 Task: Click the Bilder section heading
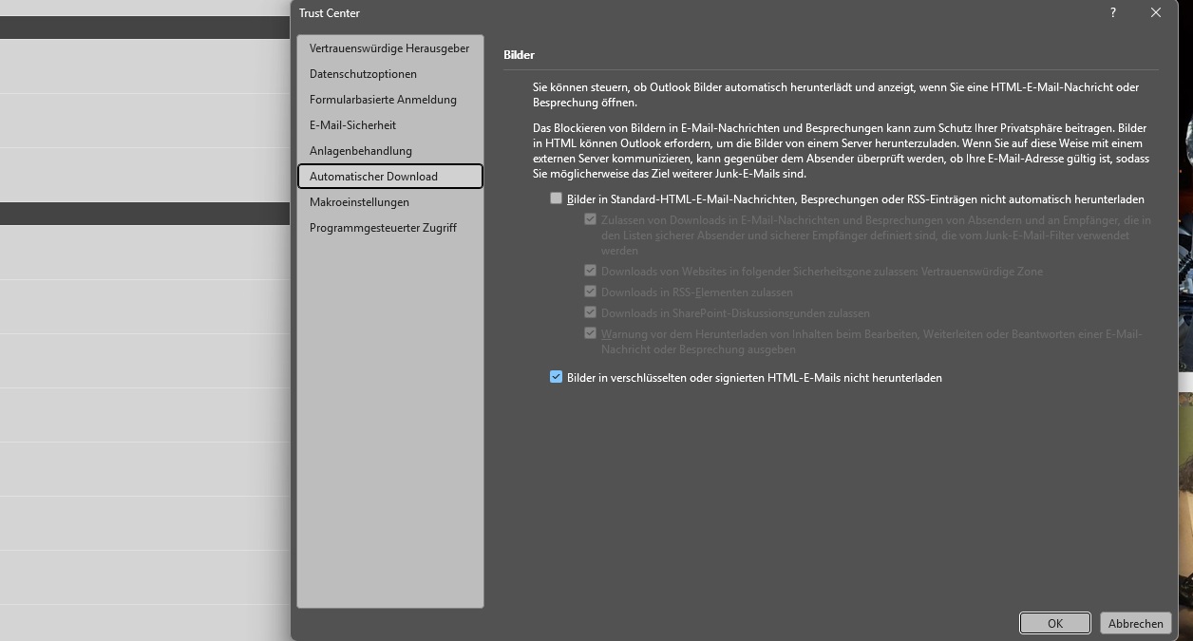[519, 55]
